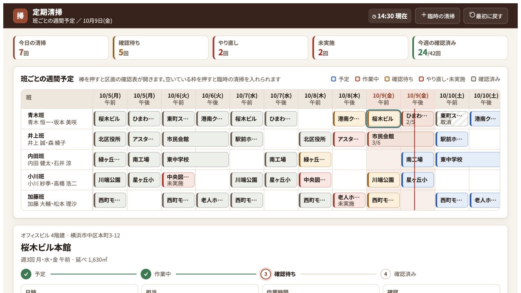The image size is (521, 293).
Task: Open the 未実施 2回 summary card
Action: coord(360,48)
